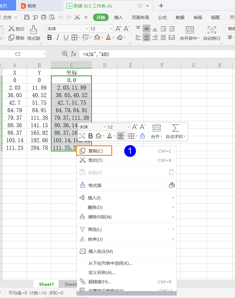This screenshot has width=235, height=298.
Task: Choose 复制(C) in context menu
Action: coord(127,151)
